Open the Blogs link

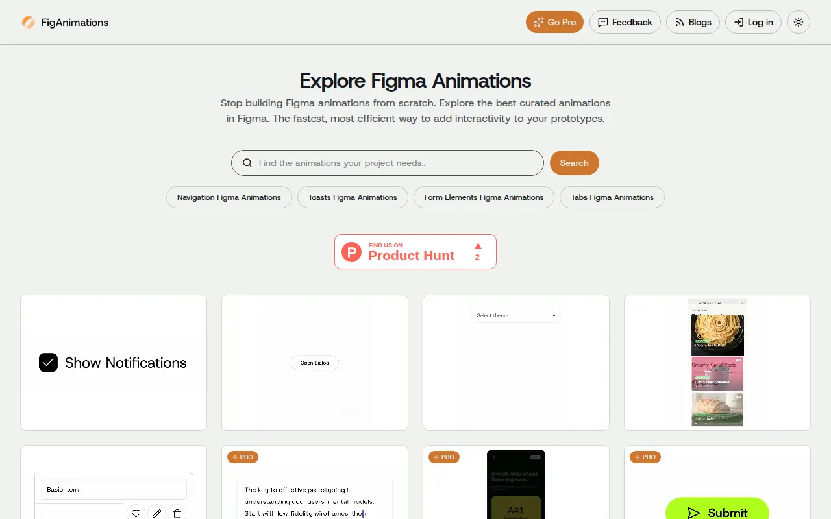(x=693, y=22)
